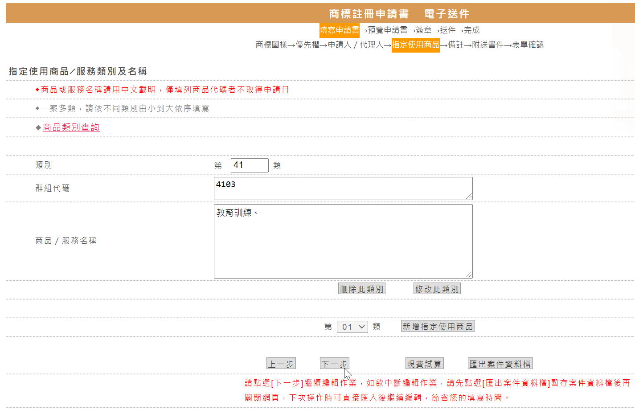The width and height of the screenshot is (635, 410).
Task: Proceed with the 下一步 button
Action: [x=334, y=364]
